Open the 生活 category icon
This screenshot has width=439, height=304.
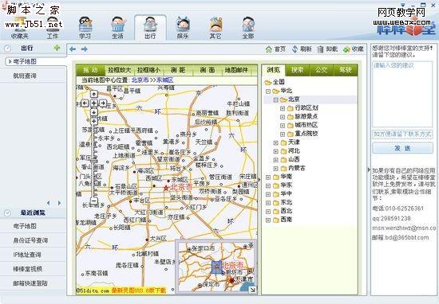(117, 28)
